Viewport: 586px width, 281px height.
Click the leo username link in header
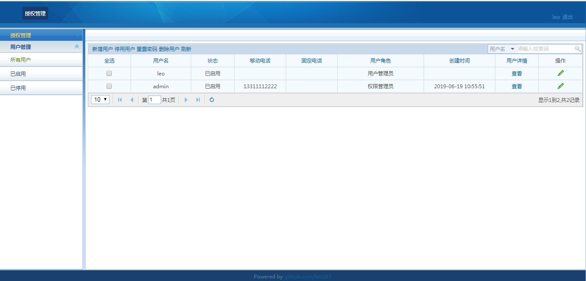[x=556, y=17]
